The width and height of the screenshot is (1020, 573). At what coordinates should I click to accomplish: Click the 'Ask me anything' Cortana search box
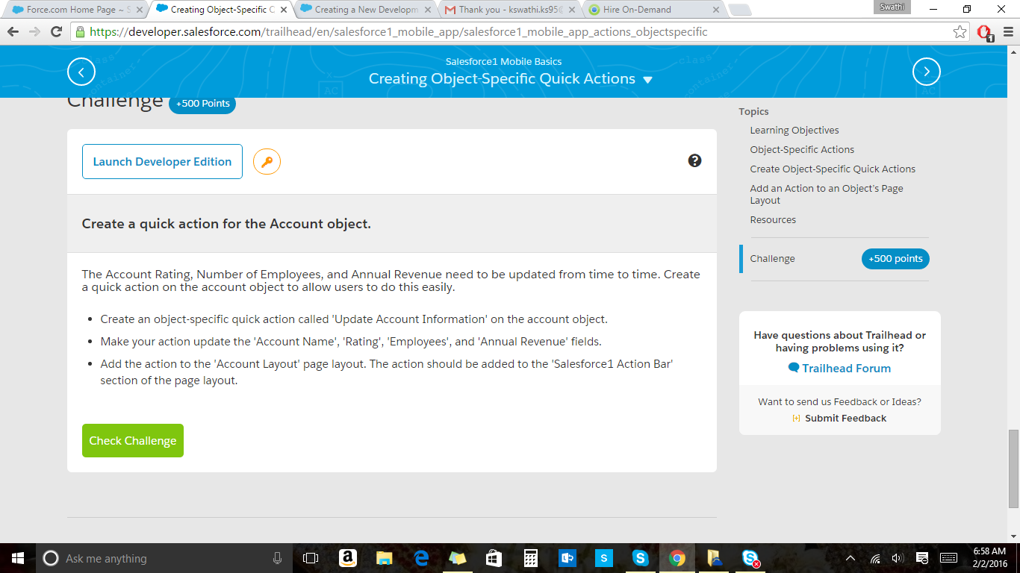pos(153,558)
